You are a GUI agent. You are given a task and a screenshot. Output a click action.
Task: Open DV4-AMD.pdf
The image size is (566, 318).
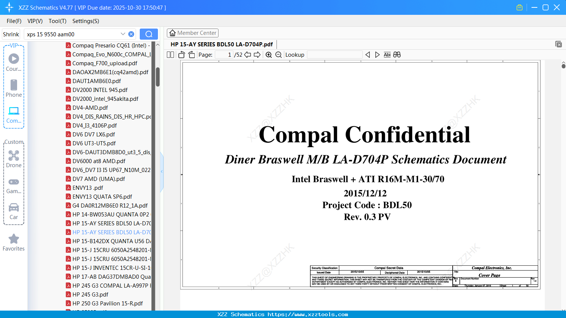tap(87, 107)
